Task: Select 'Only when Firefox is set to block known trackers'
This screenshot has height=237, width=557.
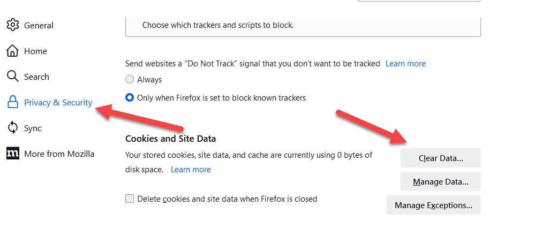Action: 130,98
